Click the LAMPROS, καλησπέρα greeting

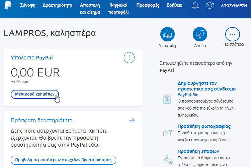coord(50,33)
